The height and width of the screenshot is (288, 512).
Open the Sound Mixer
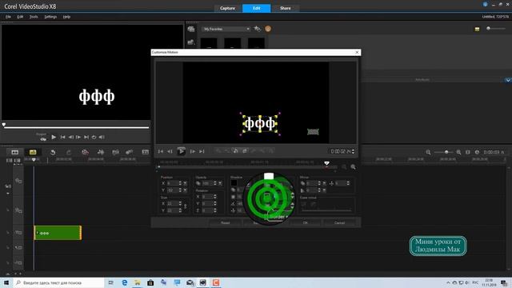pos(101,152)
